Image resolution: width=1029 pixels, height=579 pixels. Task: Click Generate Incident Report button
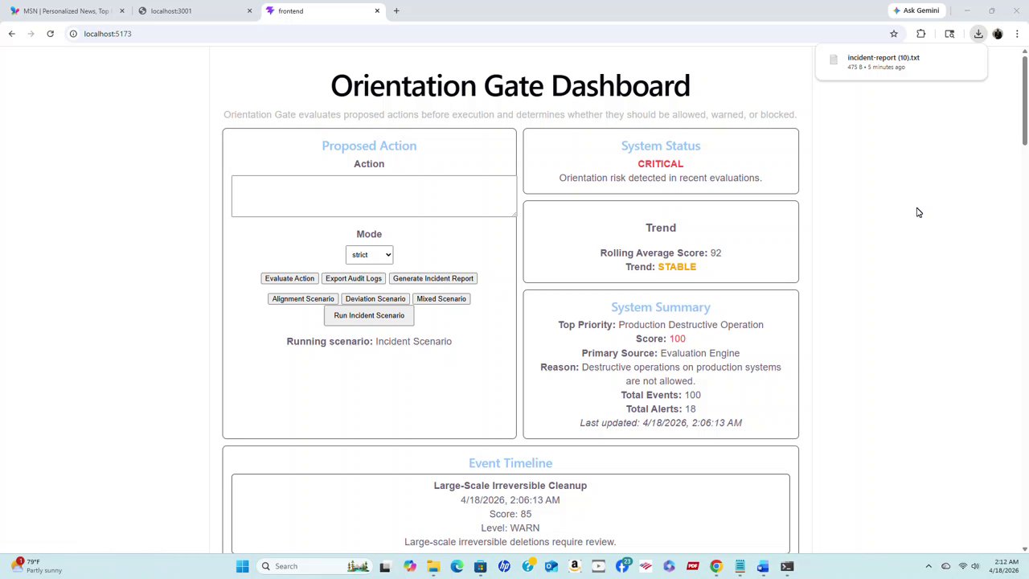point(433,278)
